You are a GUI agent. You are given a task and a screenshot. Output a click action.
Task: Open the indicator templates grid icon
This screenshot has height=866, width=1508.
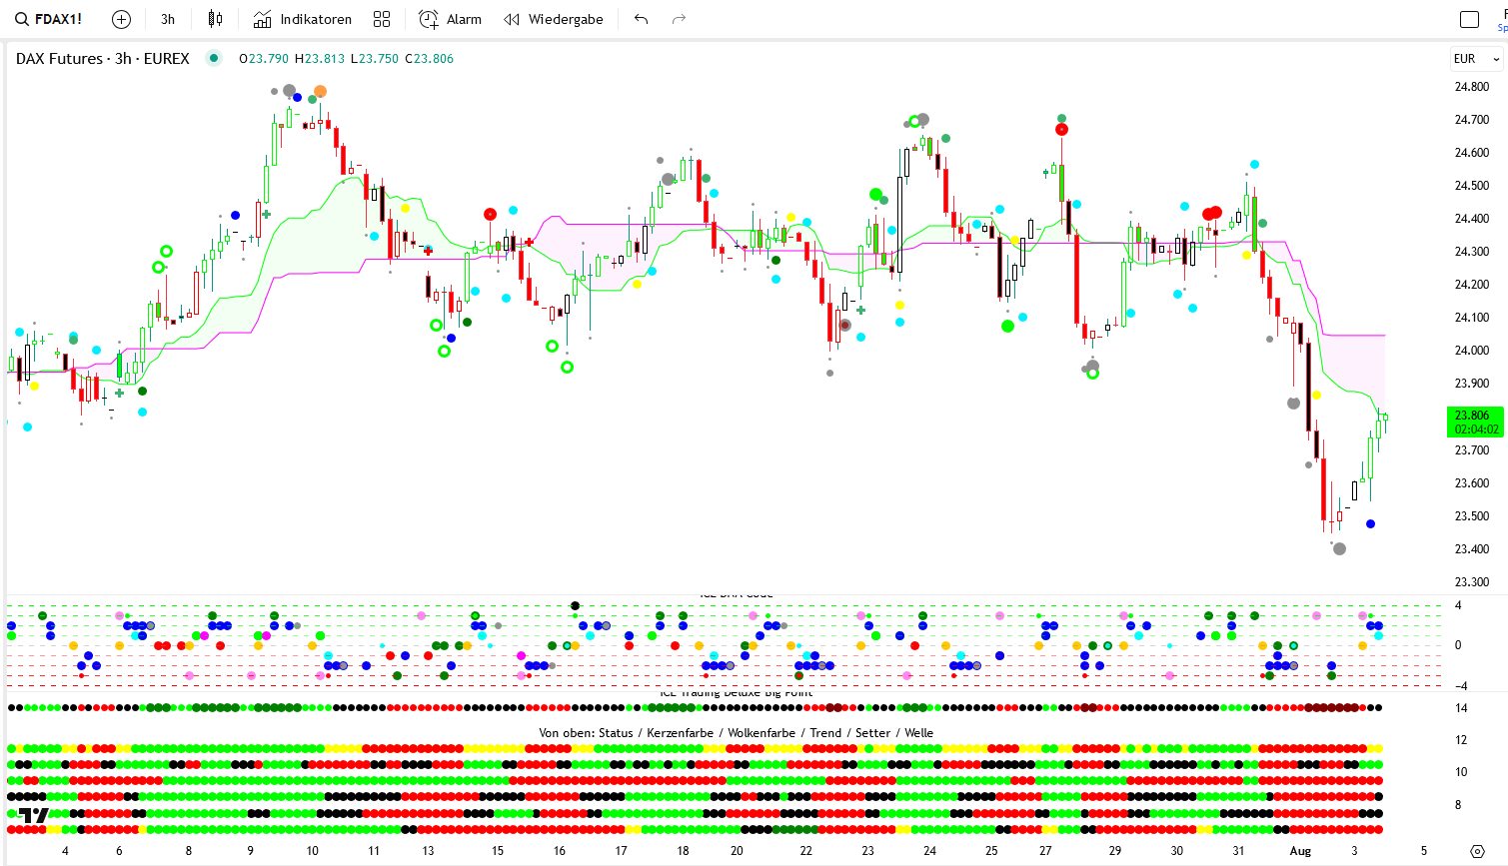[x=382, y=19]
